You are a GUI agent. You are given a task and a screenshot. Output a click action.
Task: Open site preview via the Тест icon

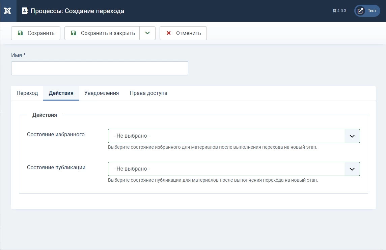(367, 11)
